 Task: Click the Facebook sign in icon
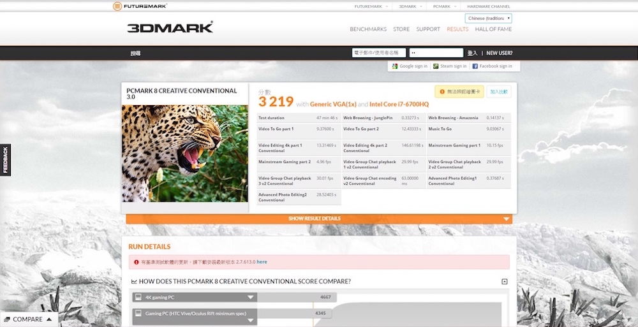point(475,66)
